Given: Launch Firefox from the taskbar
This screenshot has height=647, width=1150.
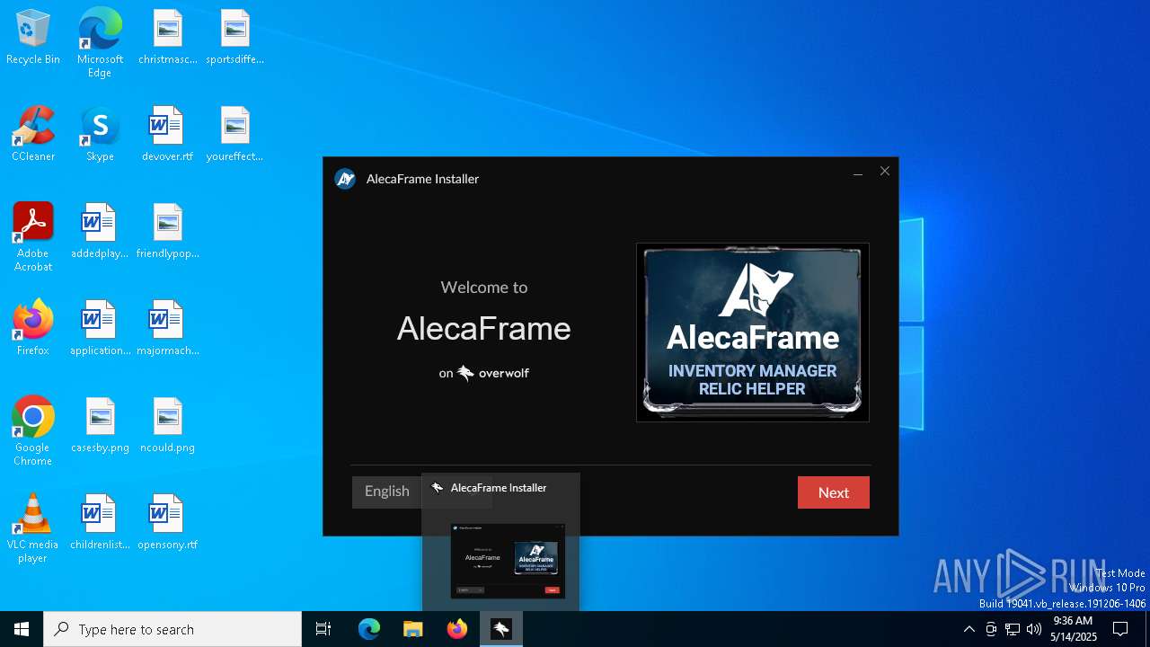Looking at the screenshot, I should [x=457, y=629].
